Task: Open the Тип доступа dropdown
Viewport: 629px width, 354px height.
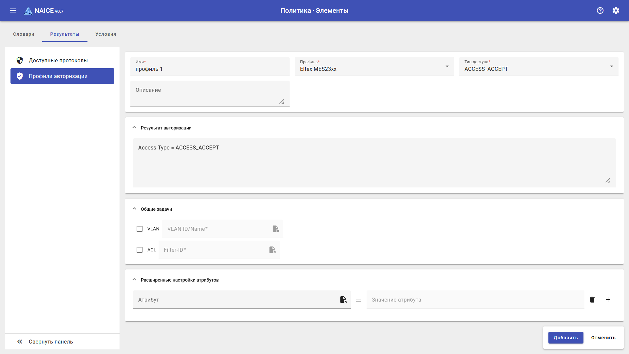Action: [539, 67]
